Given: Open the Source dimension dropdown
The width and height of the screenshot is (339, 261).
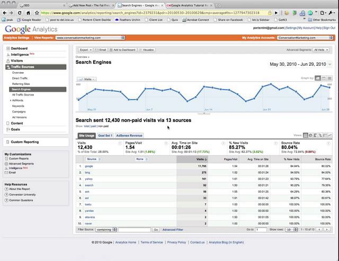Looking at the screenshot, I should (94, 159).
